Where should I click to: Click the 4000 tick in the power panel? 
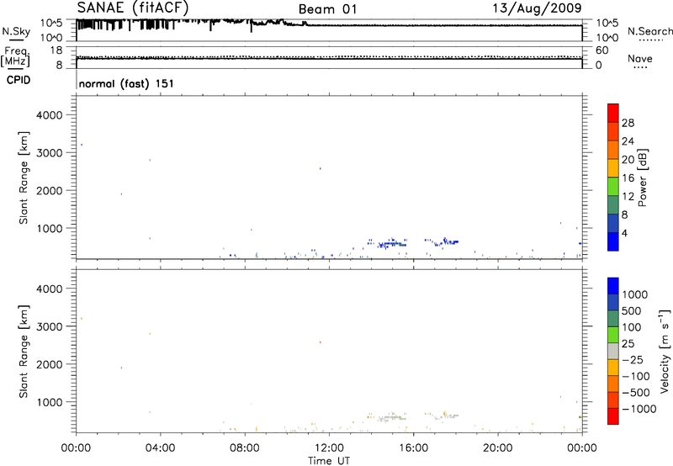[50, 115]
